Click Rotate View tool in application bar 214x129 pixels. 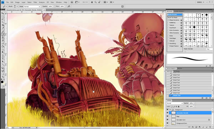click(100, 2)
